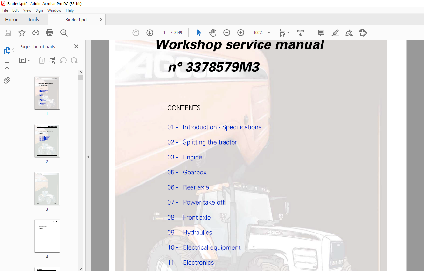The height and width of the screenshot is (271, 424).
Task: Close the Page Thumbnails panel
Action: tap(76, 46)
